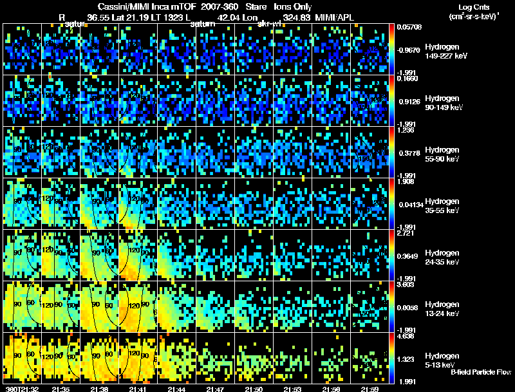Click the time axis label '360T21:32'
This screenshot has height=392, width=515.
[x=22, y=389]
